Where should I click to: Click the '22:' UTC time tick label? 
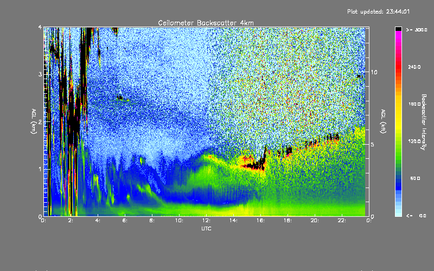(x=342, y=221)
